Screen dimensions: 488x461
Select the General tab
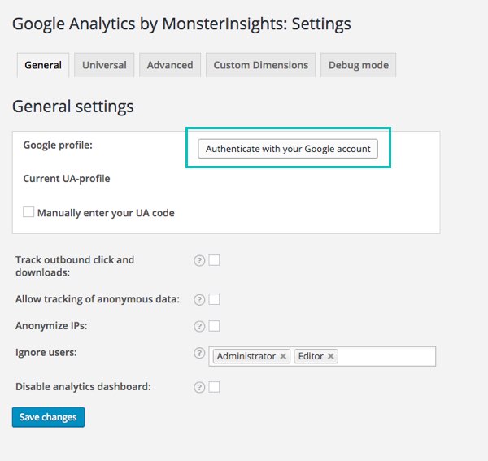coord(43,65)
